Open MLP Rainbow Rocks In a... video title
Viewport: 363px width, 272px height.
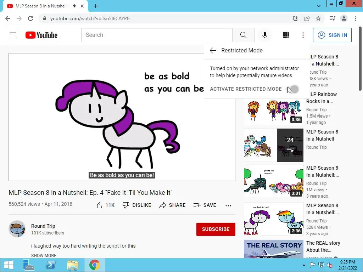pos(322,98)
